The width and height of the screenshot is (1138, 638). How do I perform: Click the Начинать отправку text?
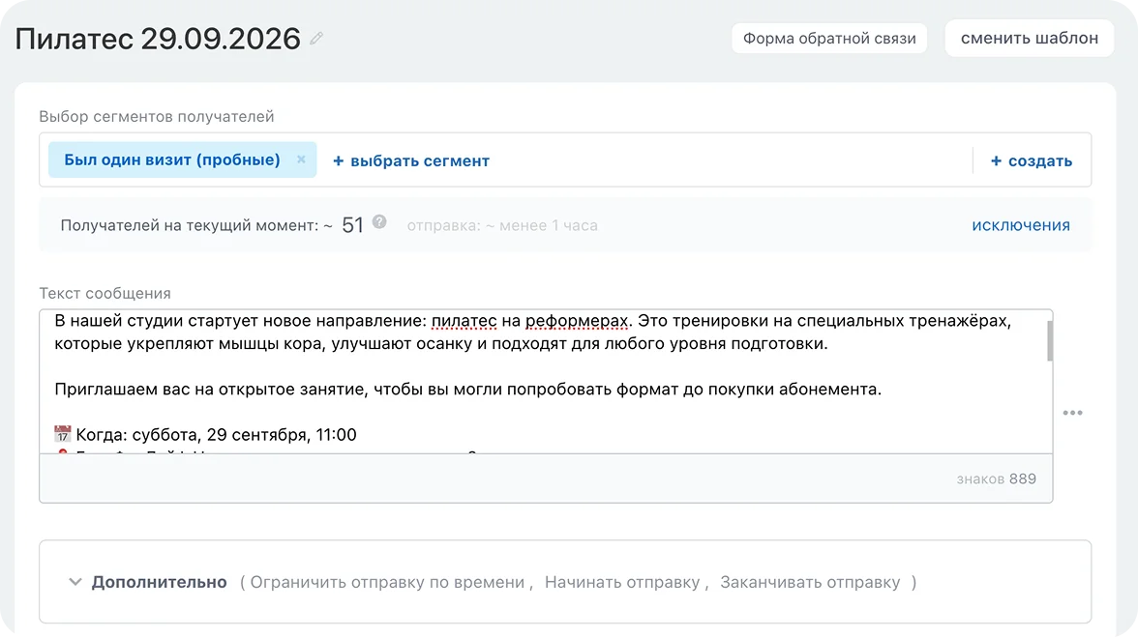pyautogui.click(x=622, y=582)
